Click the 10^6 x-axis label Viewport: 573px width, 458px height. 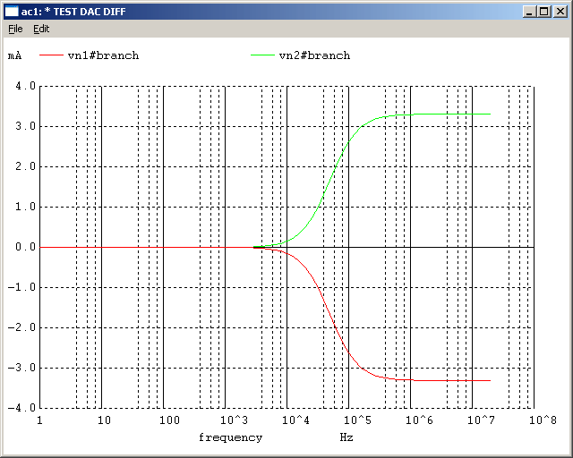coord(419,420)
